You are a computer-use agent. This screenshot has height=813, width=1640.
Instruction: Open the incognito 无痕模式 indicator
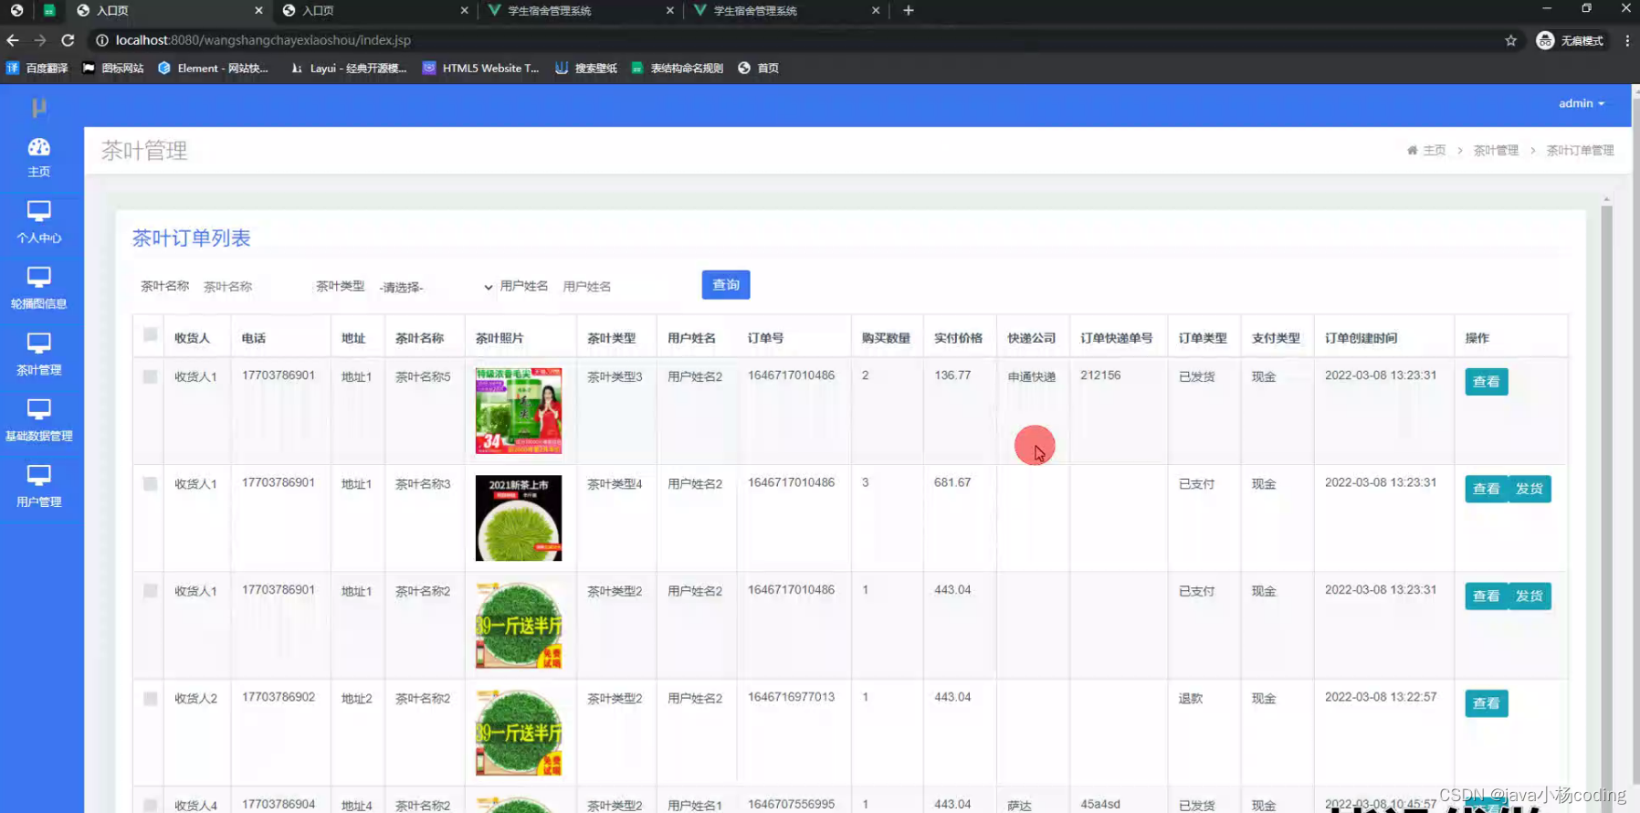1570,40
